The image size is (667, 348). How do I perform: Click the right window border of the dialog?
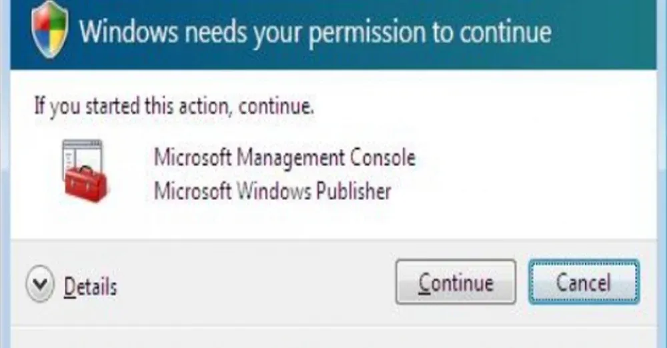click(x=662, y=174)
